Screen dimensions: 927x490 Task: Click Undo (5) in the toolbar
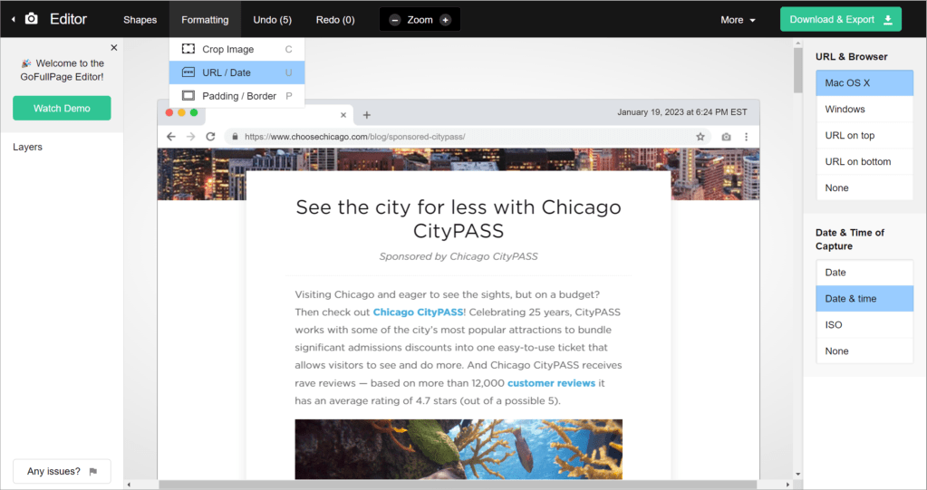tap(272, 20)
